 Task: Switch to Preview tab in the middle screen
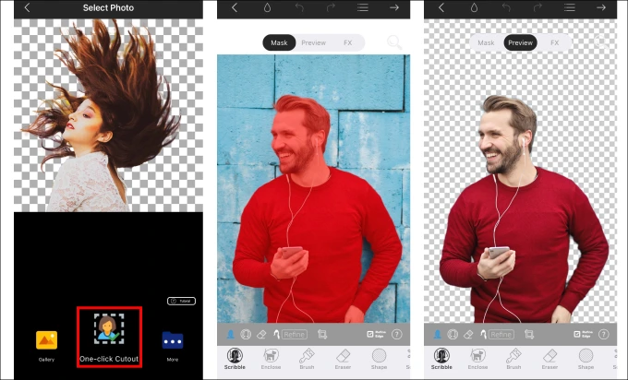click(x=314, y=42)
